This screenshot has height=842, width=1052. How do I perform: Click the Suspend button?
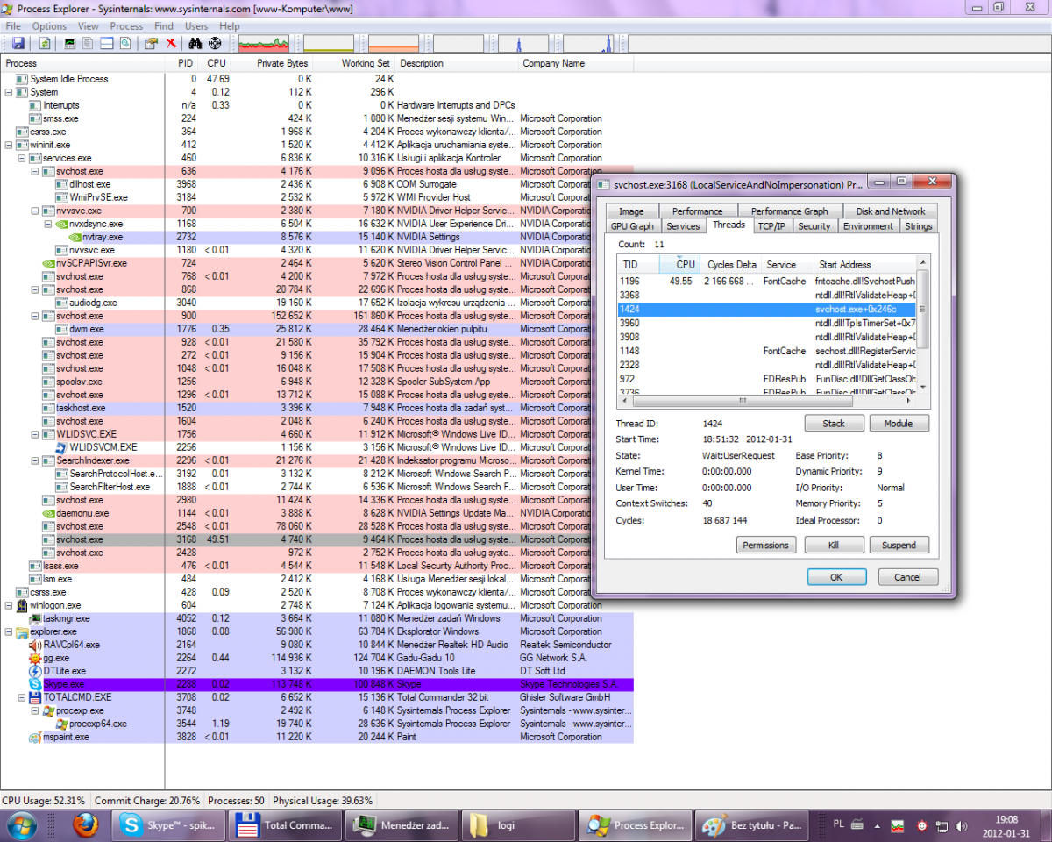899,545
